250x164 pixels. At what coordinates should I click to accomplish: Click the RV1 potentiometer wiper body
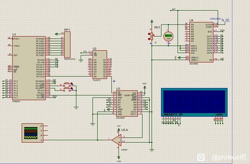coord(152,37)
